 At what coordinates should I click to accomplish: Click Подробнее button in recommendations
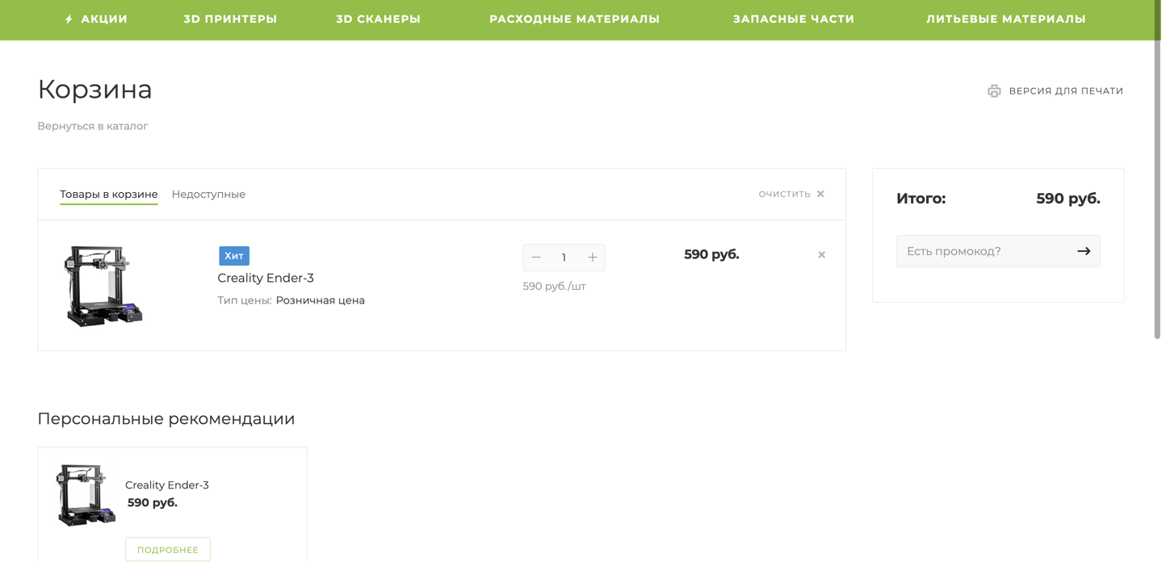click(168, 550)
